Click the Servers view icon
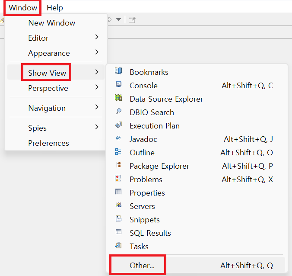The height and width of the screenshot is (276, 292). (x=118, y=206)
